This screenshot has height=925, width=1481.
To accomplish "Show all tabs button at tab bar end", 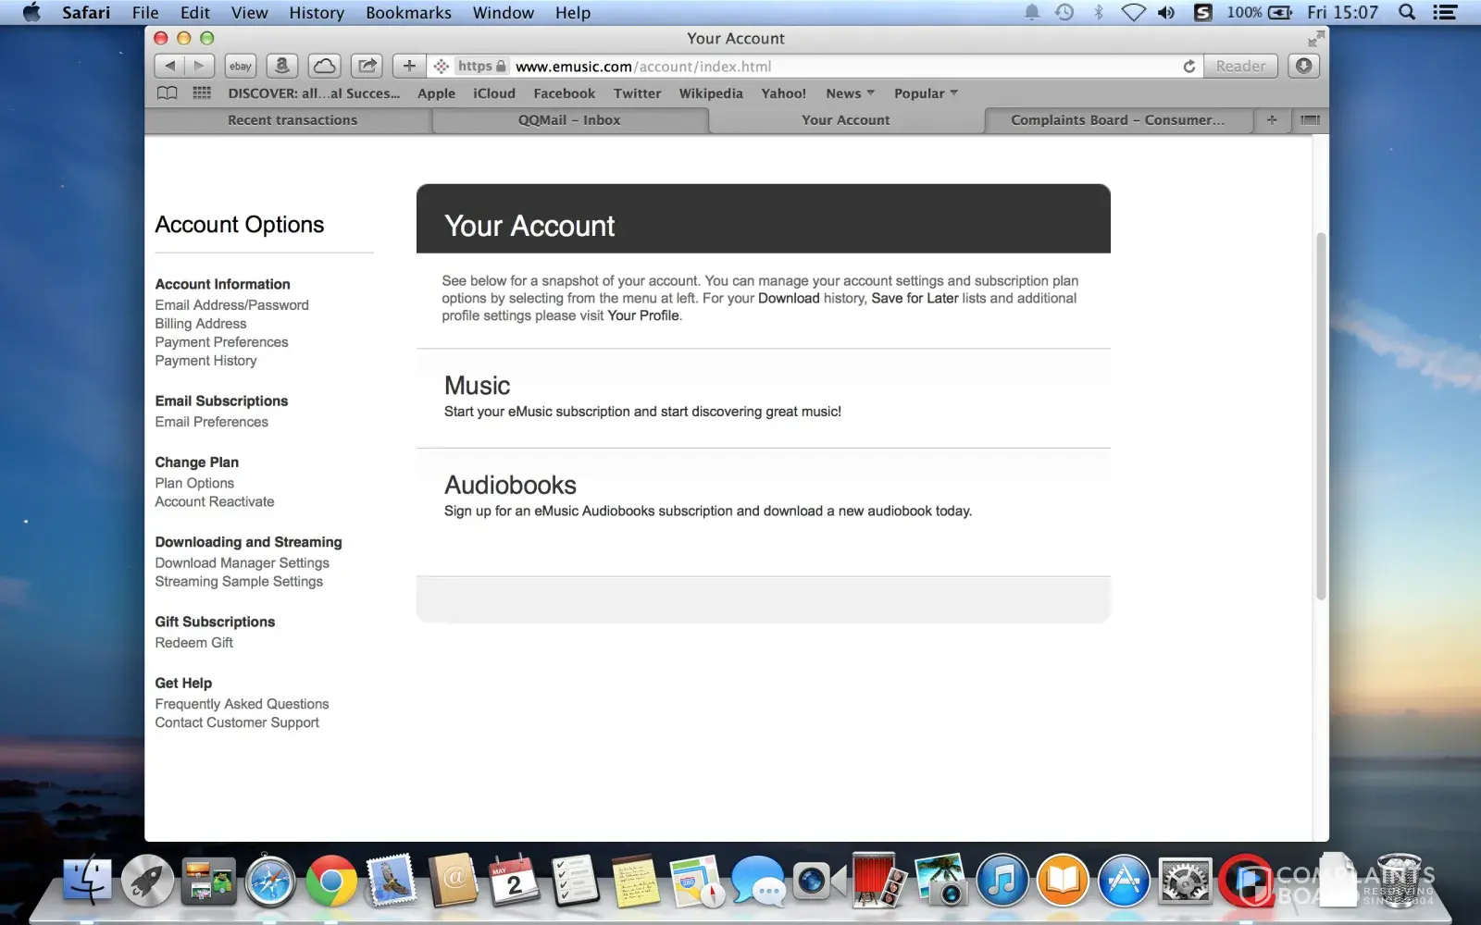I will pyautogui.click(x=1310, y=120).
